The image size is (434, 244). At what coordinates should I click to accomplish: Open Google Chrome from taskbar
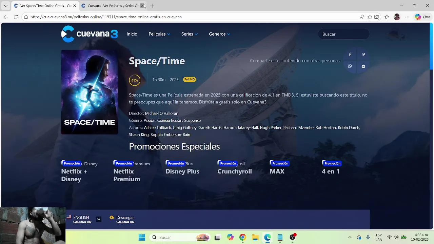coord(242,237)
